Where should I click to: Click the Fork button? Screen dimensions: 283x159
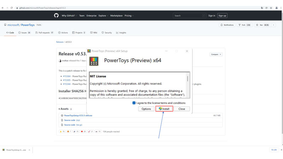click(x=244, y=25)
